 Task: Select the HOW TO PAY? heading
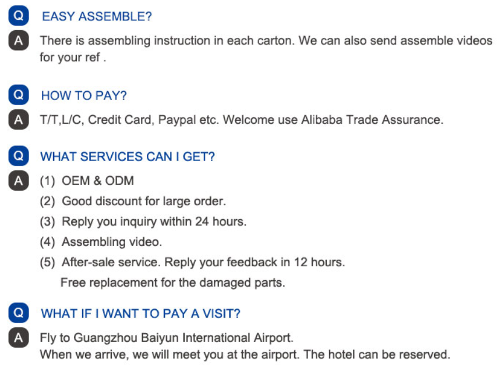tap(84, 95)
